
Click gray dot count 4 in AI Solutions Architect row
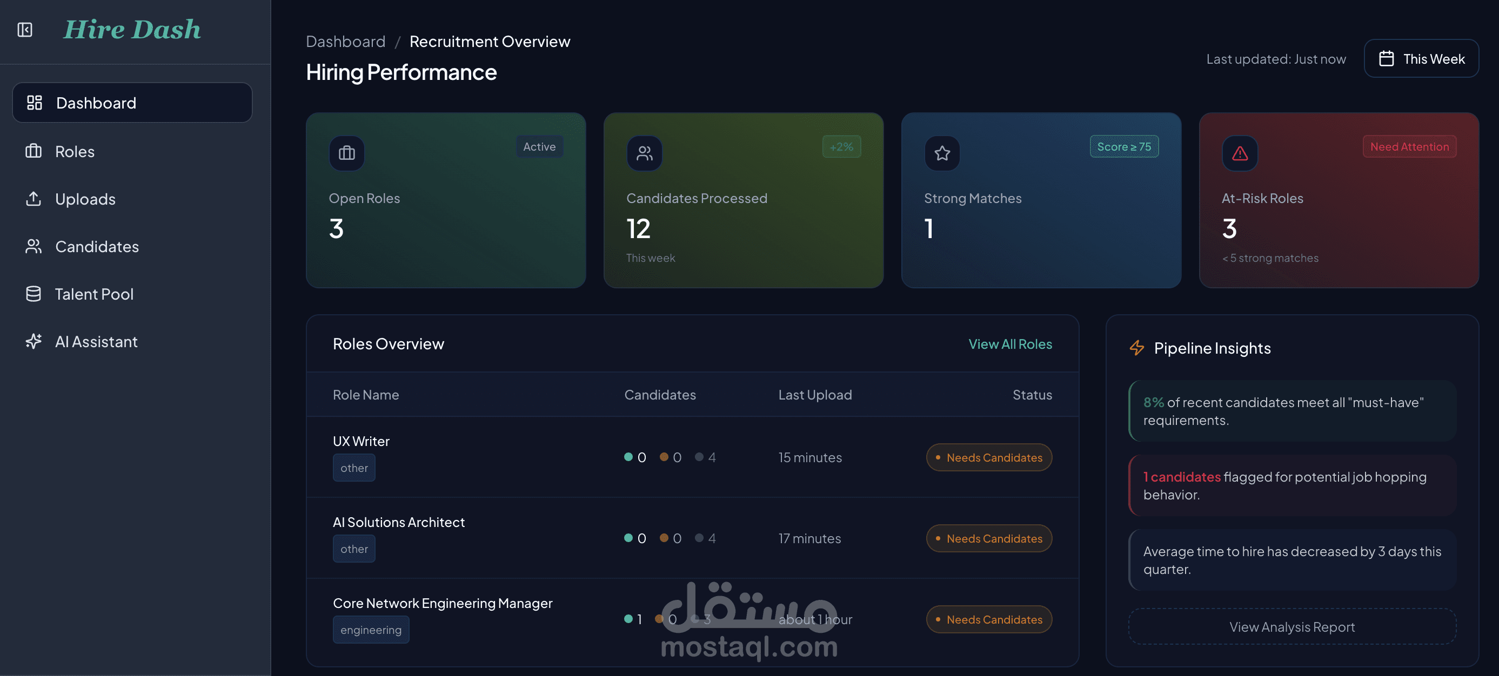pyautogui.click(x=705, y=538)
